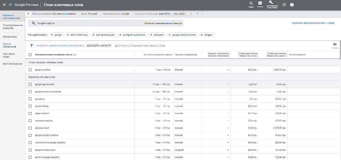Go to the previous date period arrow
Image resolution: width=341 pixels, height=160 pixels.
click(x=197, y=14)
